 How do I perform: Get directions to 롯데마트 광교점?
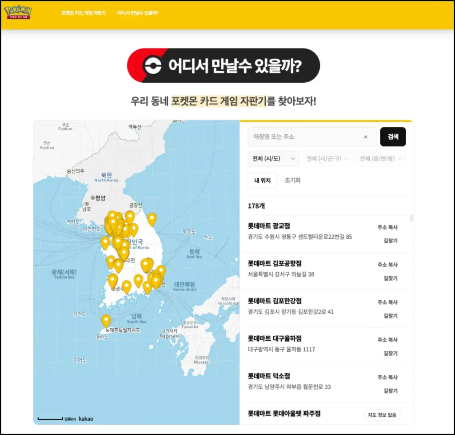[390, 241]
